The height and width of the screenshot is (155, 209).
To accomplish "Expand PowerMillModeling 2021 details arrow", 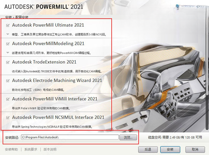I will 8,53.
